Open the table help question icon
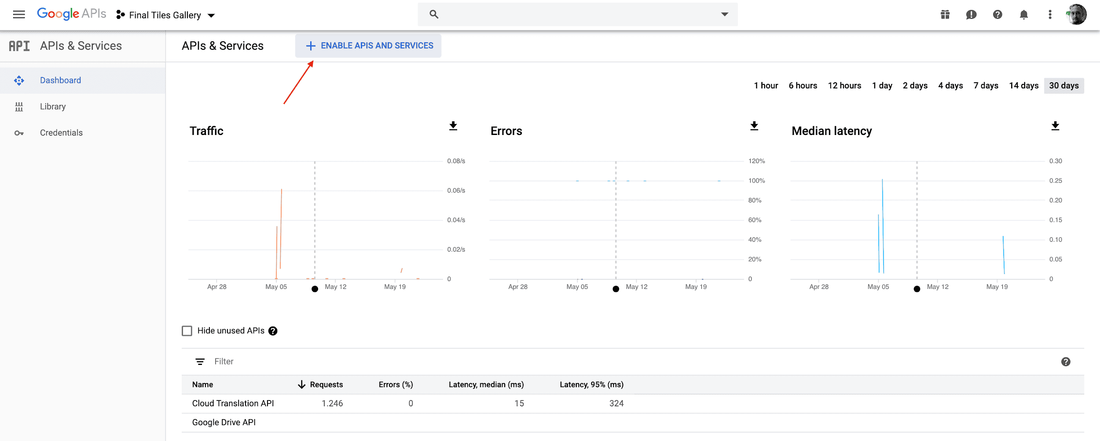The image size is (1100, 441). click(1066, 362)
